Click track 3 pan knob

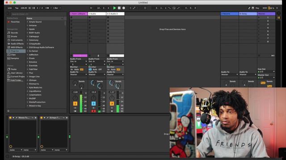pyautogui.click(x=112, y=98)
